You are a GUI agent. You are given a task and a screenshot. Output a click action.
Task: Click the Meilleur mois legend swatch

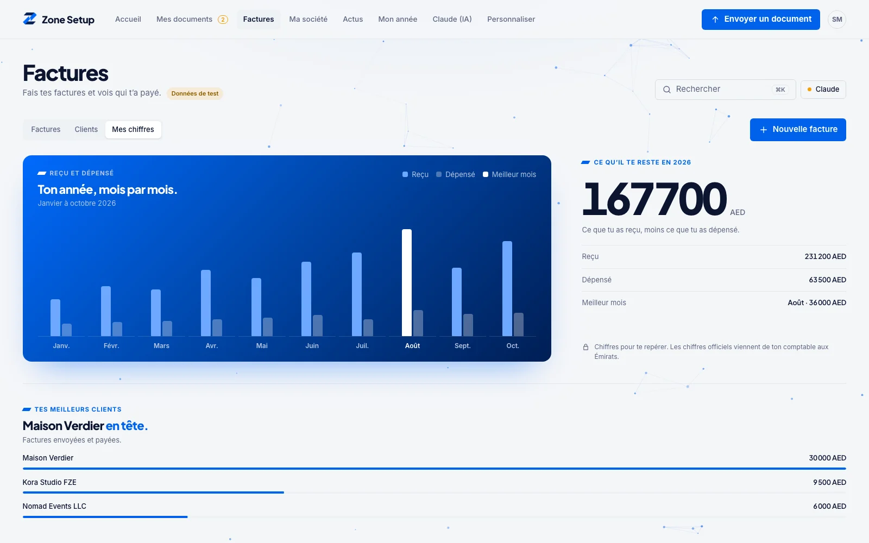coord(486,174)
